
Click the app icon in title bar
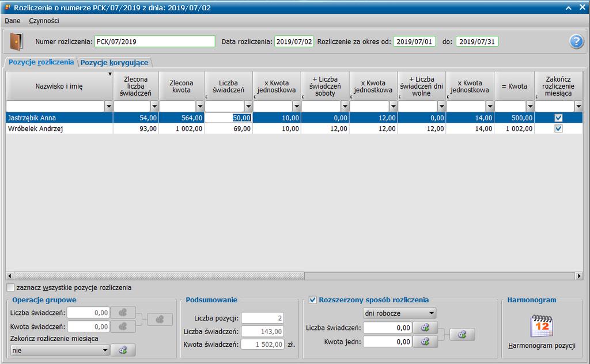coord(7,7)
